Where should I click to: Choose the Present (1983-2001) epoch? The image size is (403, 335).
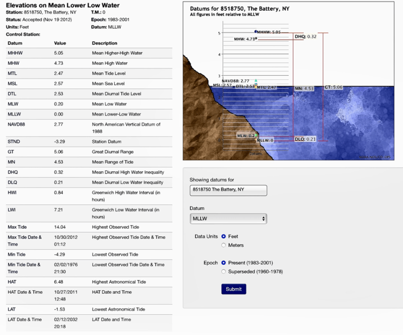click(x=224, y=263)
